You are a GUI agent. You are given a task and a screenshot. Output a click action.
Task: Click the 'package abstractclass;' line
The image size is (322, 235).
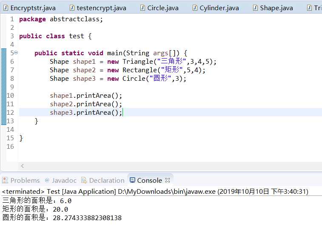tap(61, 19)
